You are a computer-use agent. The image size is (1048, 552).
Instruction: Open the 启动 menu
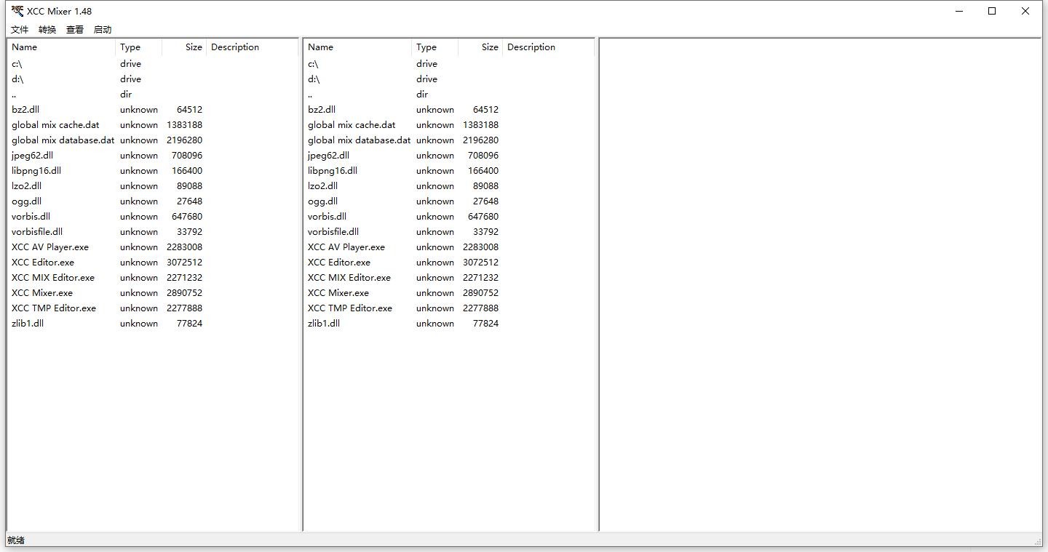[103, 30]
